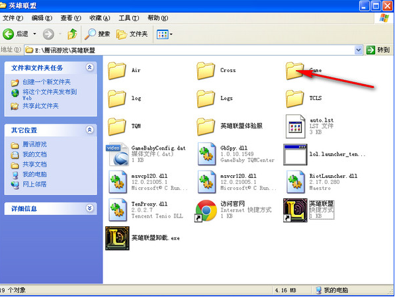
Task: Open the Logs folder
Action: [206, 99]
